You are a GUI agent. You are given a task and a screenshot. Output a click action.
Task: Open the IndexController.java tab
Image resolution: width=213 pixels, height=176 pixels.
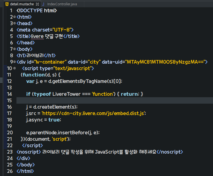pyautogui.click(x=62, y=4)
